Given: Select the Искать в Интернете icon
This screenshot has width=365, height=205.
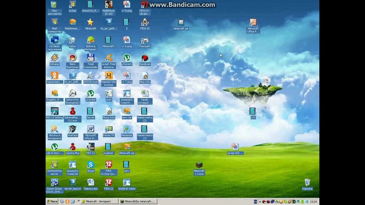Looking at the screenshot, I should pos(54,129).
